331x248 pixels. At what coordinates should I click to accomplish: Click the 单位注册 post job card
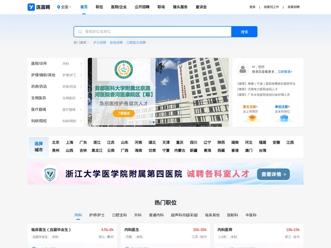[284, 113]
